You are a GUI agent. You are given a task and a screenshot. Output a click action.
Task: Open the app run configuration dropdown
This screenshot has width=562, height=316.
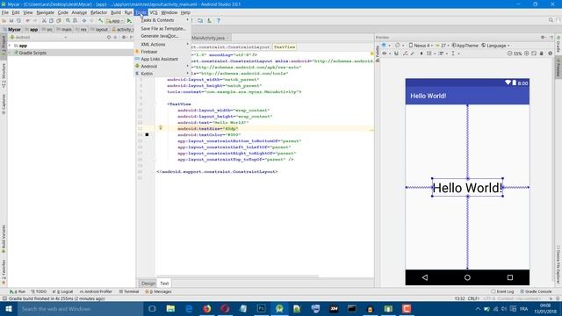point(115,21)
